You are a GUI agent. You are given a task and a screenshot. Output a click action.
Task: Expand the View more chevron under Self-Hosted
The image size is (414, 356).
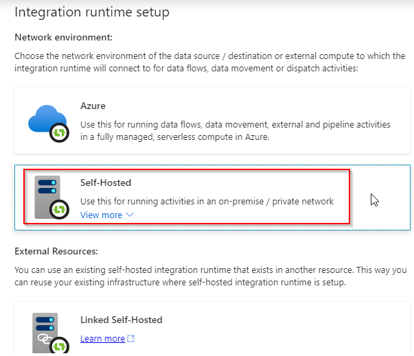pyautogui.click(x=130, y=215)
